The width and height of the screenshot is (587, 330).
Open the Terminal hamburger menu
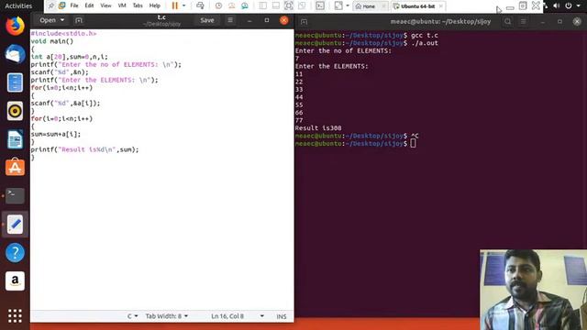524,22
